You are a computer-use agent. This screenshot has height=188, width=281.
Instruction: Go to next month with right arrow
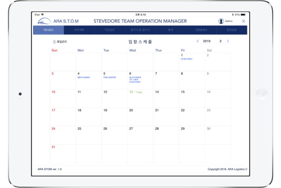(228, 41)
